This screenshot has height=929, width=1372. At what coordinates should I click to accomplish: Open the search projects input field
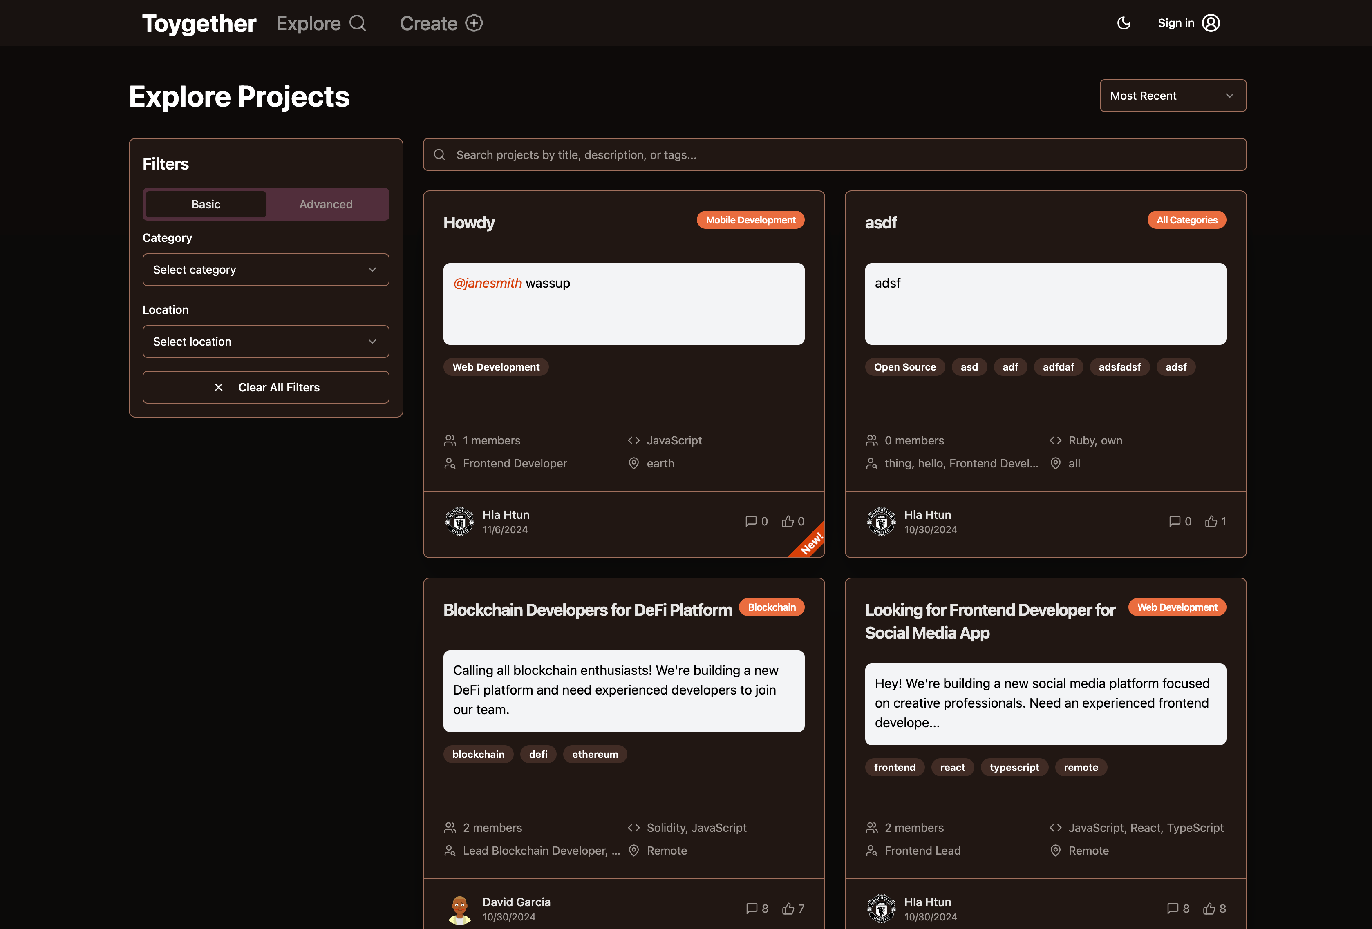(x=835, y=154)
